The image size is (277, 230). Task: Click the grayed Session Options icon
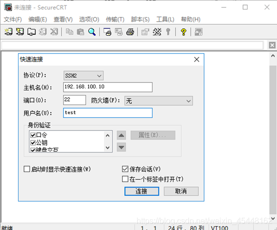145,32
